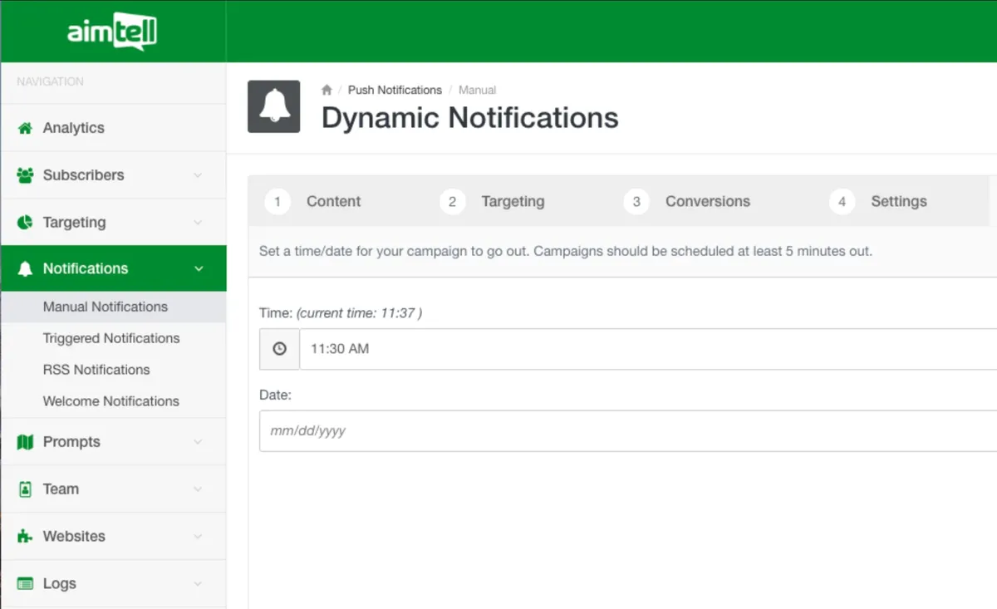Expand the Subscribers menu chevron

(x=198, y=175)
